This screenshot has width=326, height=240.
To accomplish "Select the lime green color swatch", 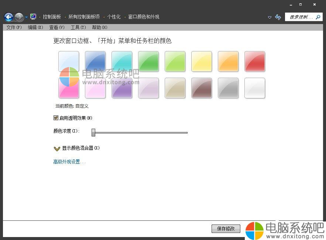I will 175,61.
